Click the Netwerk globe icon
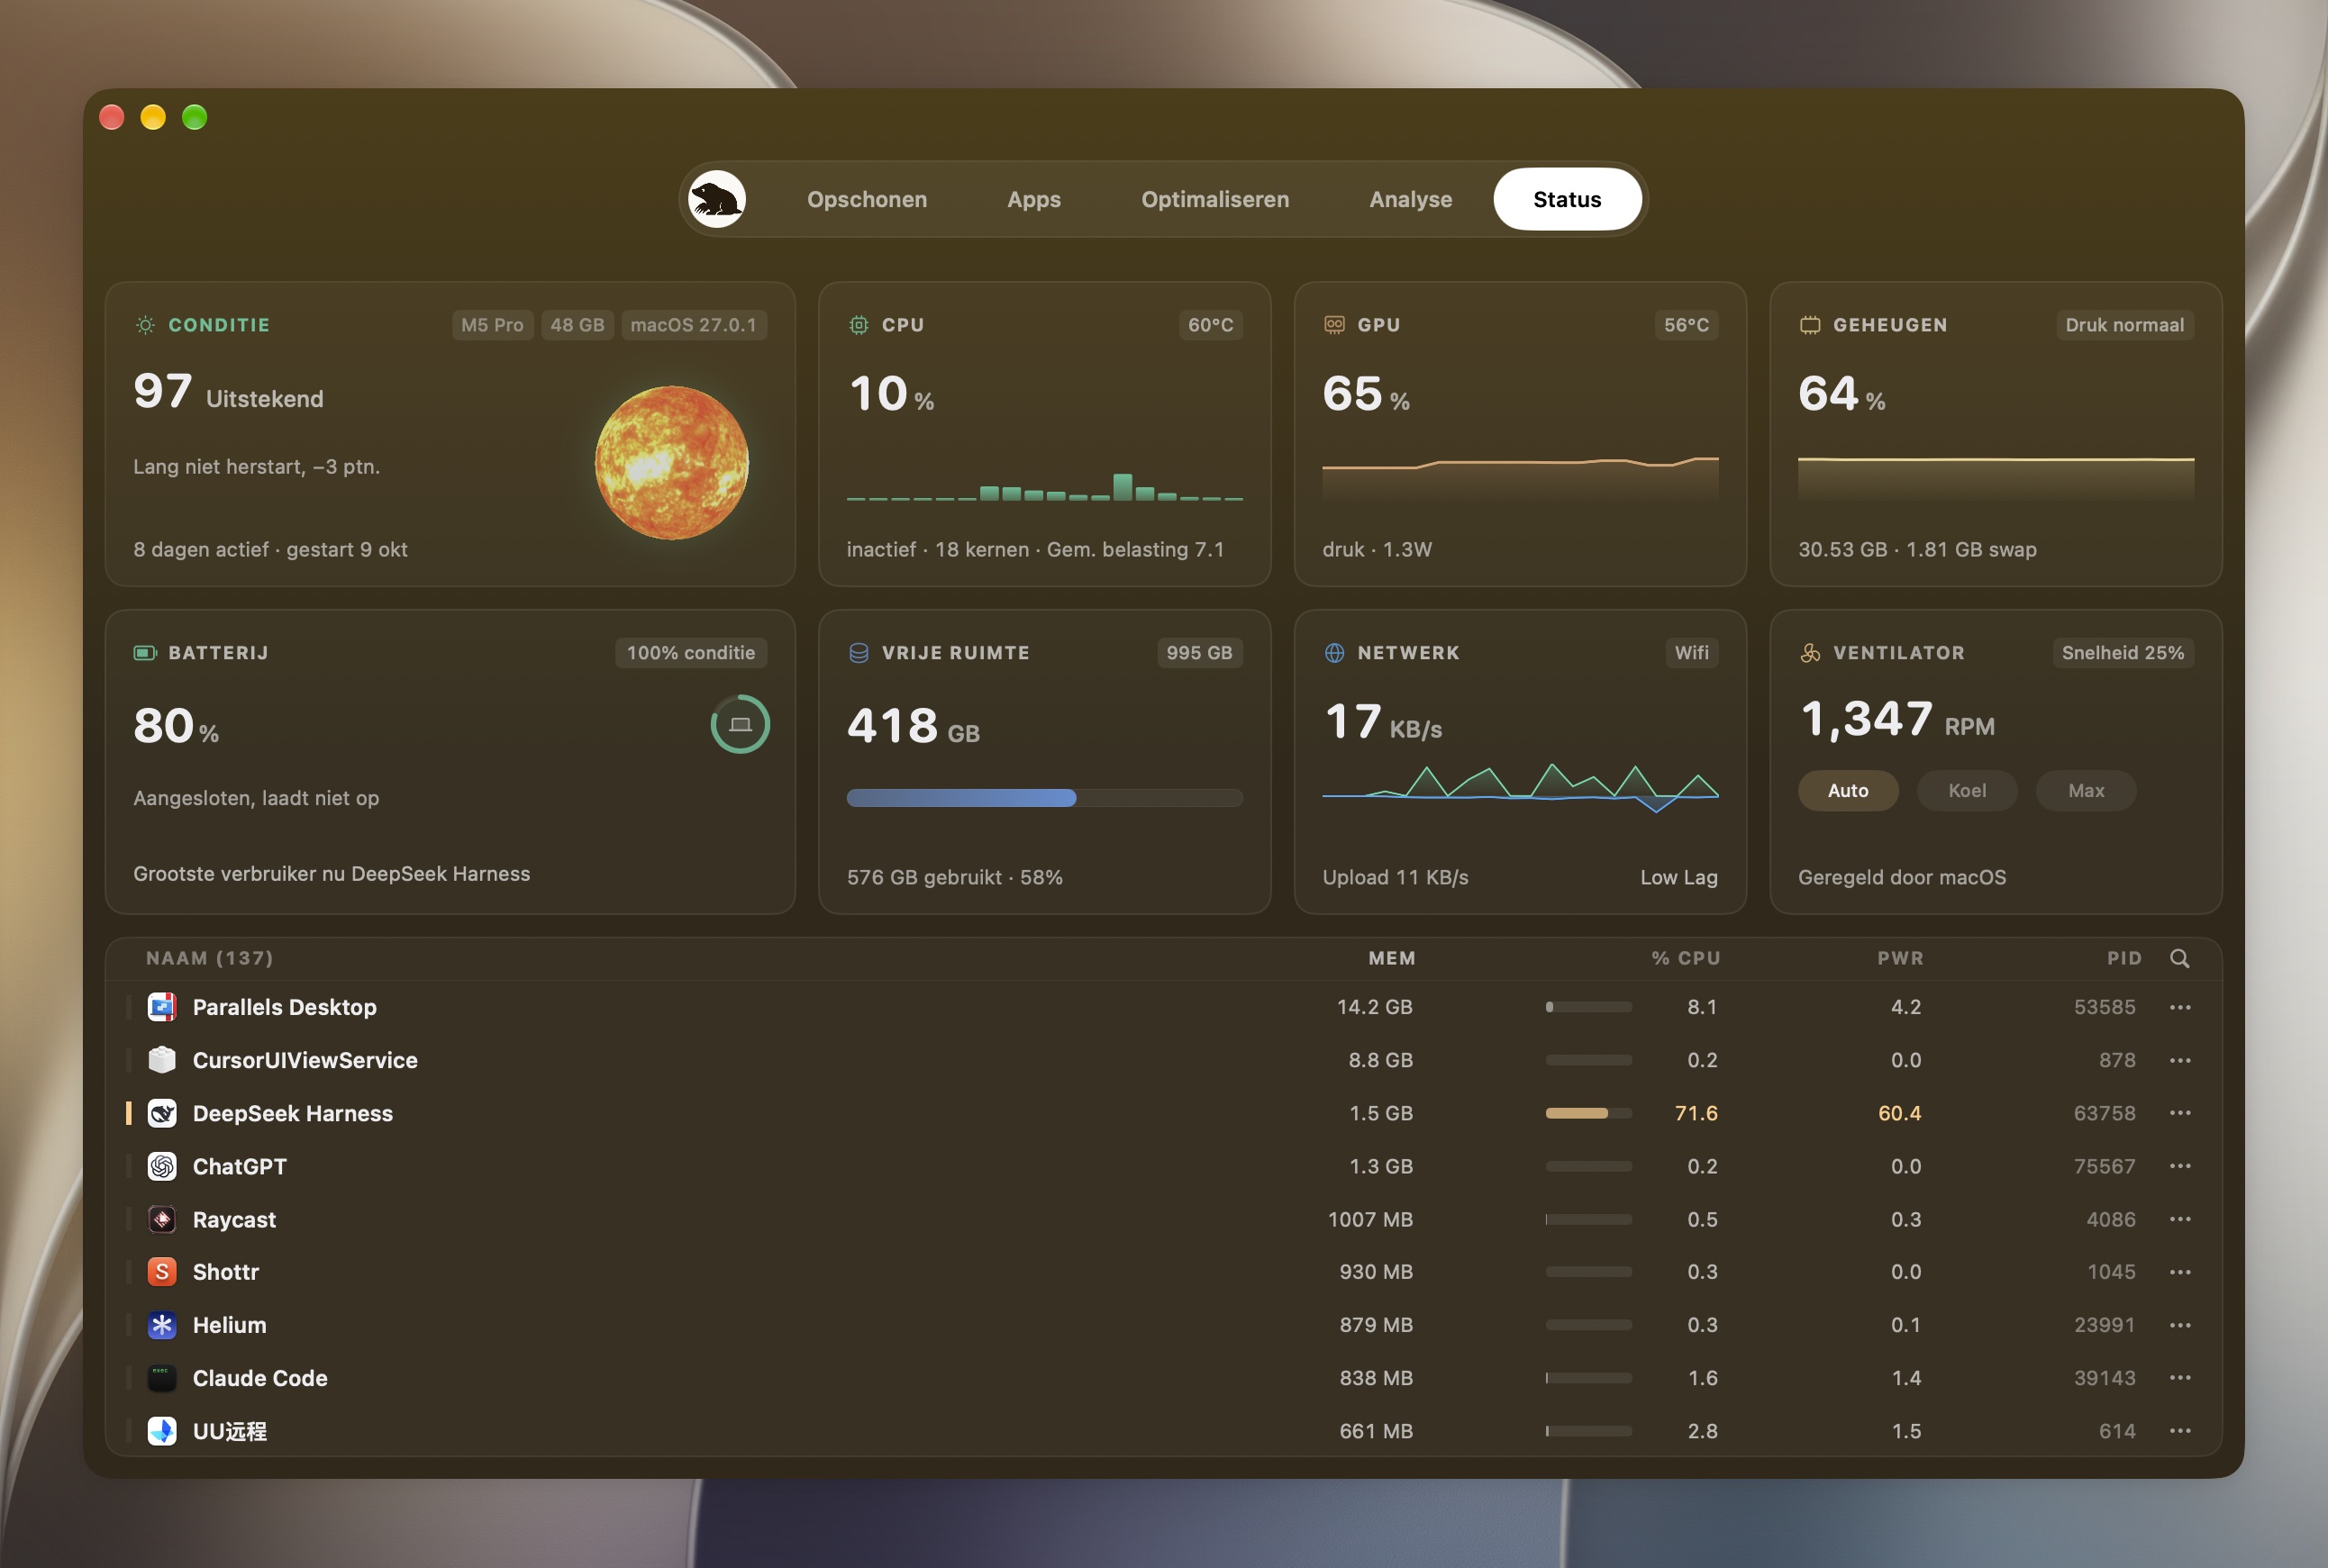Screen dimensions: 2328x1568 click(1333, 653)
